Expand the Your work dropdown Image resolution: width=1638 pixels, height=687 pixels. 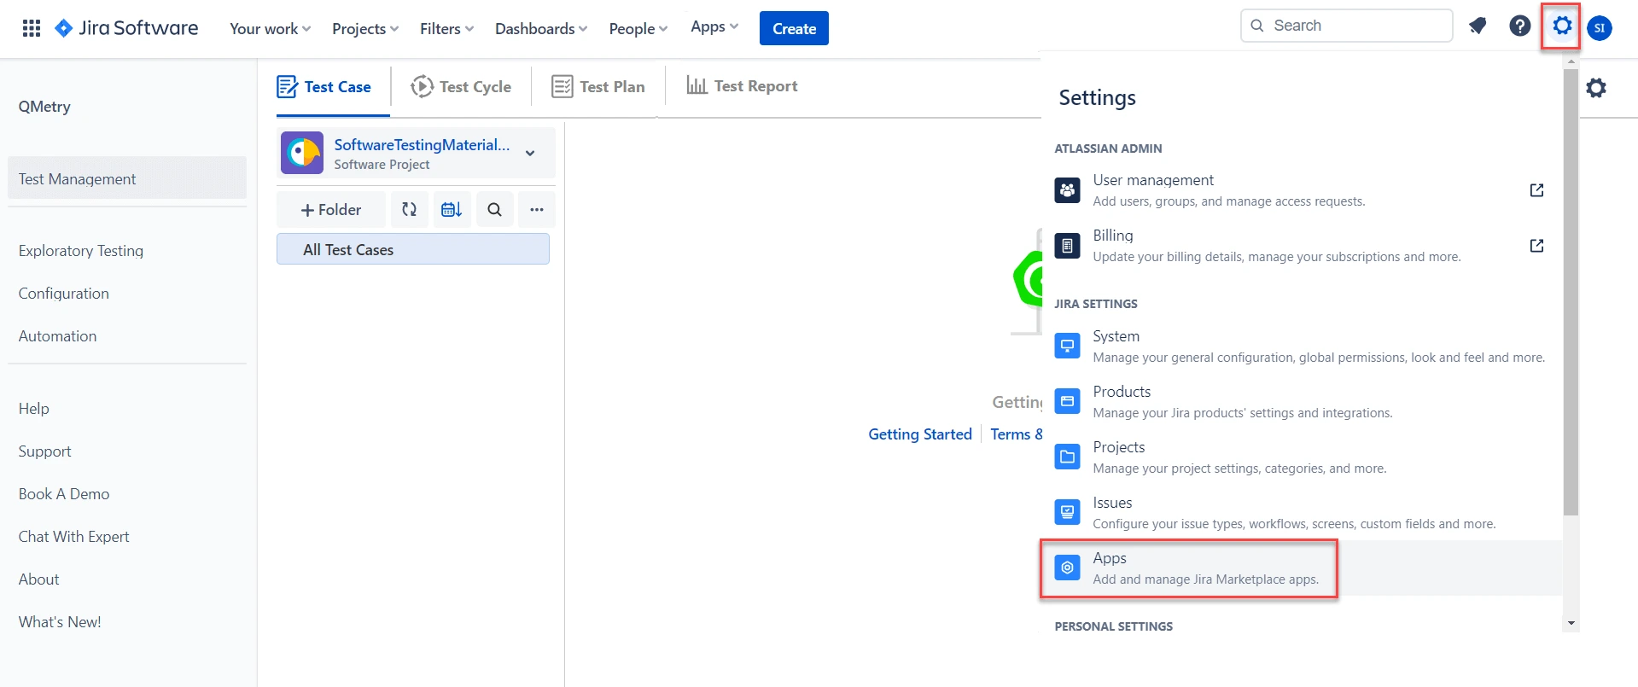coord(270,28)
